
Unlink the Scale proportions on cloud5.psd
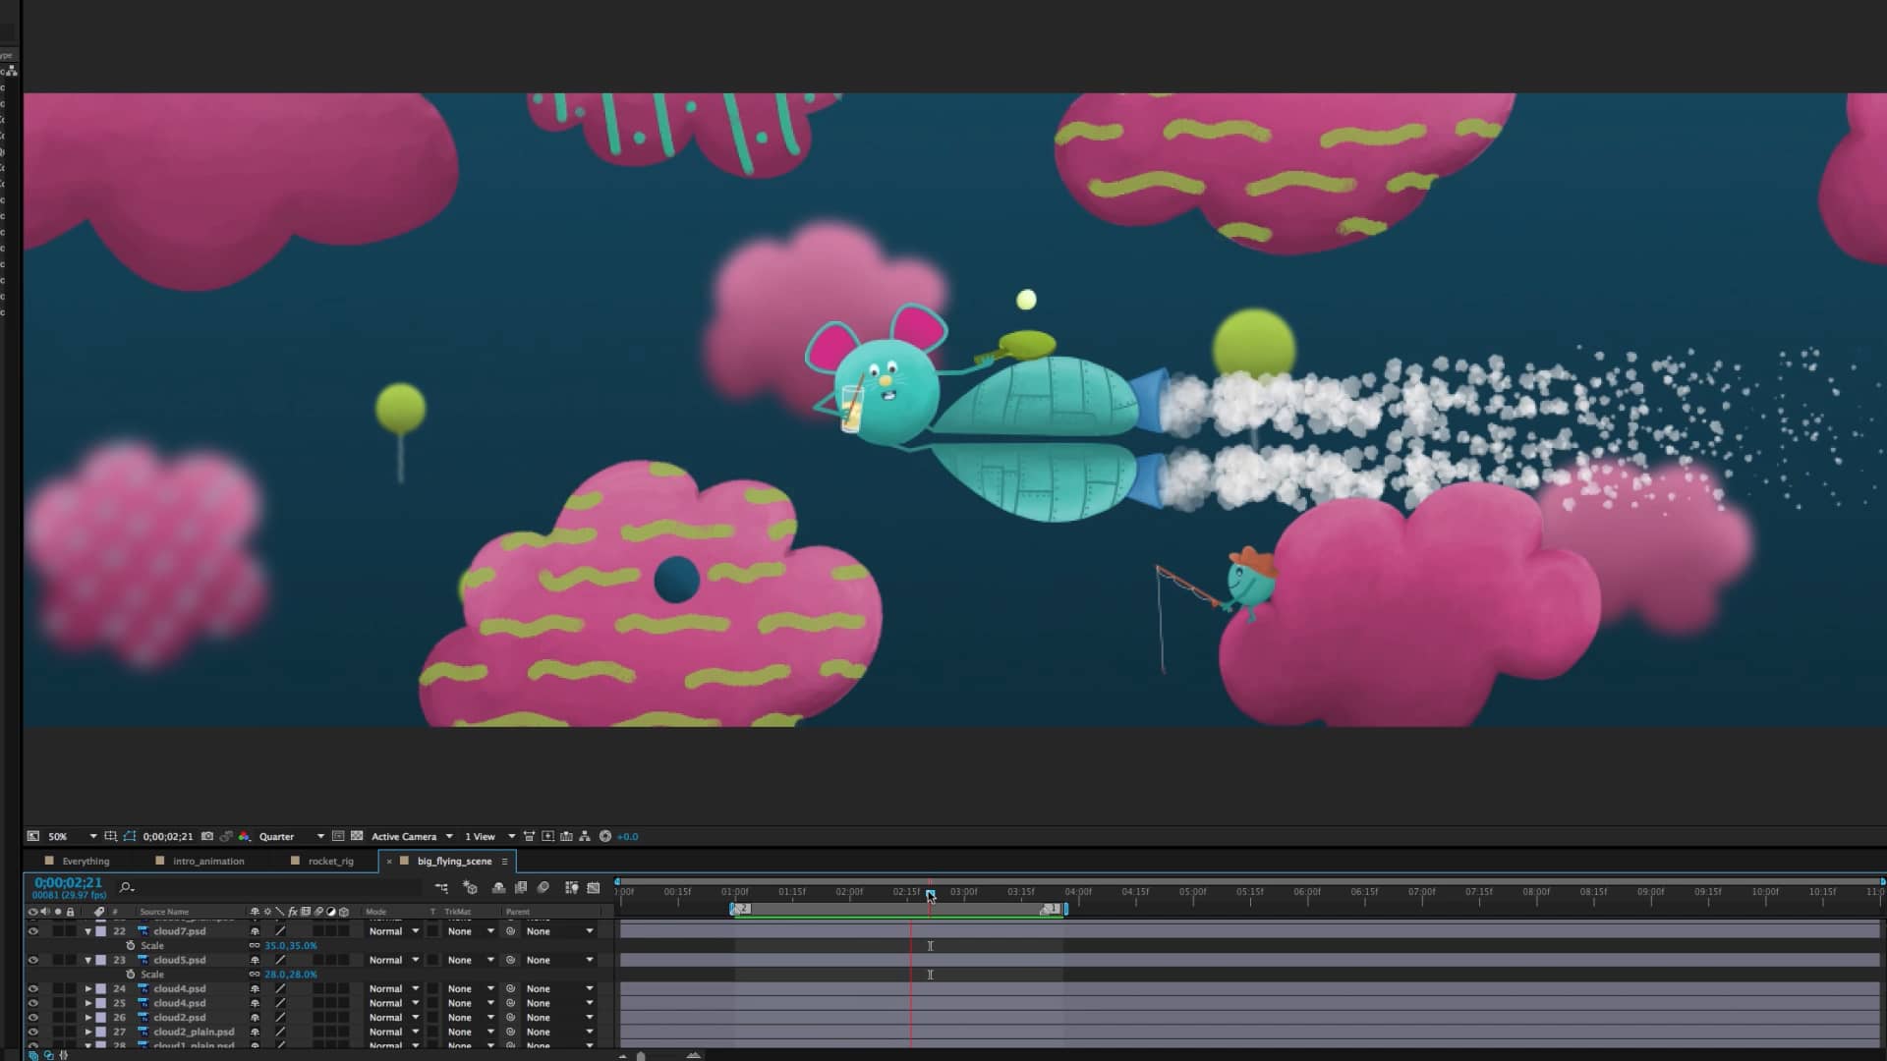[255, 974]
